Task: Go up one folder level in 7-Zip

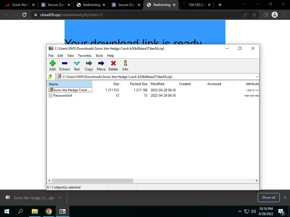Action: tap(50, 77)
